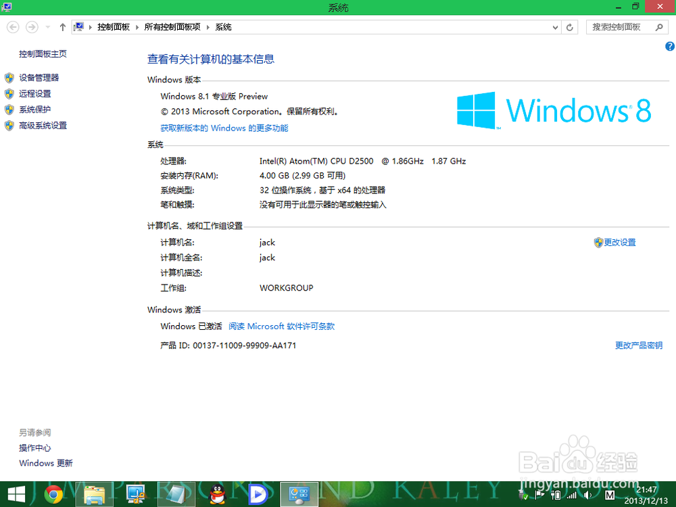This screenshot has width=676, height=507.
Task: Go to Control Panel Home
Action: 43,54
